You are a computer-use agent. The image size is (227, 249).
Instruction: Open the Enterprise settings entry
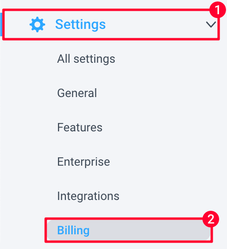(84, 162)
